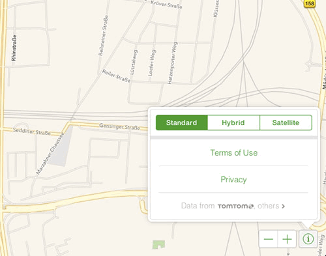Click the Marzahner Chaussee label
Screen dimensions: 326x256
50,154
